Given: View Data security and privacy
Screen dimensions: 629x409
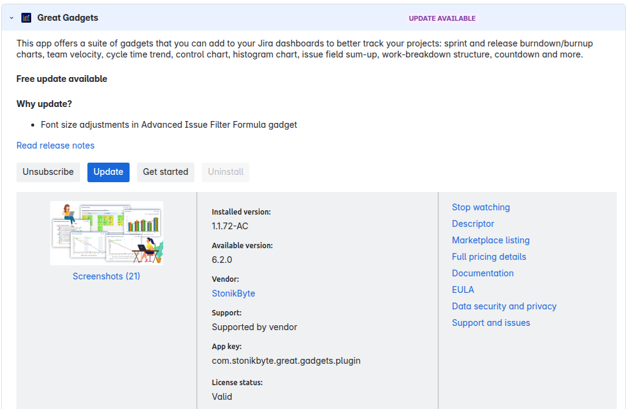Looking at the screenshot, I should point(504,306).
